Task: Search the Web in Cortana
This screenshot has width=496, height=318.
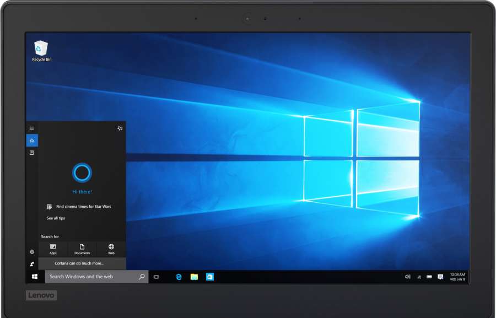Action: 111,249
